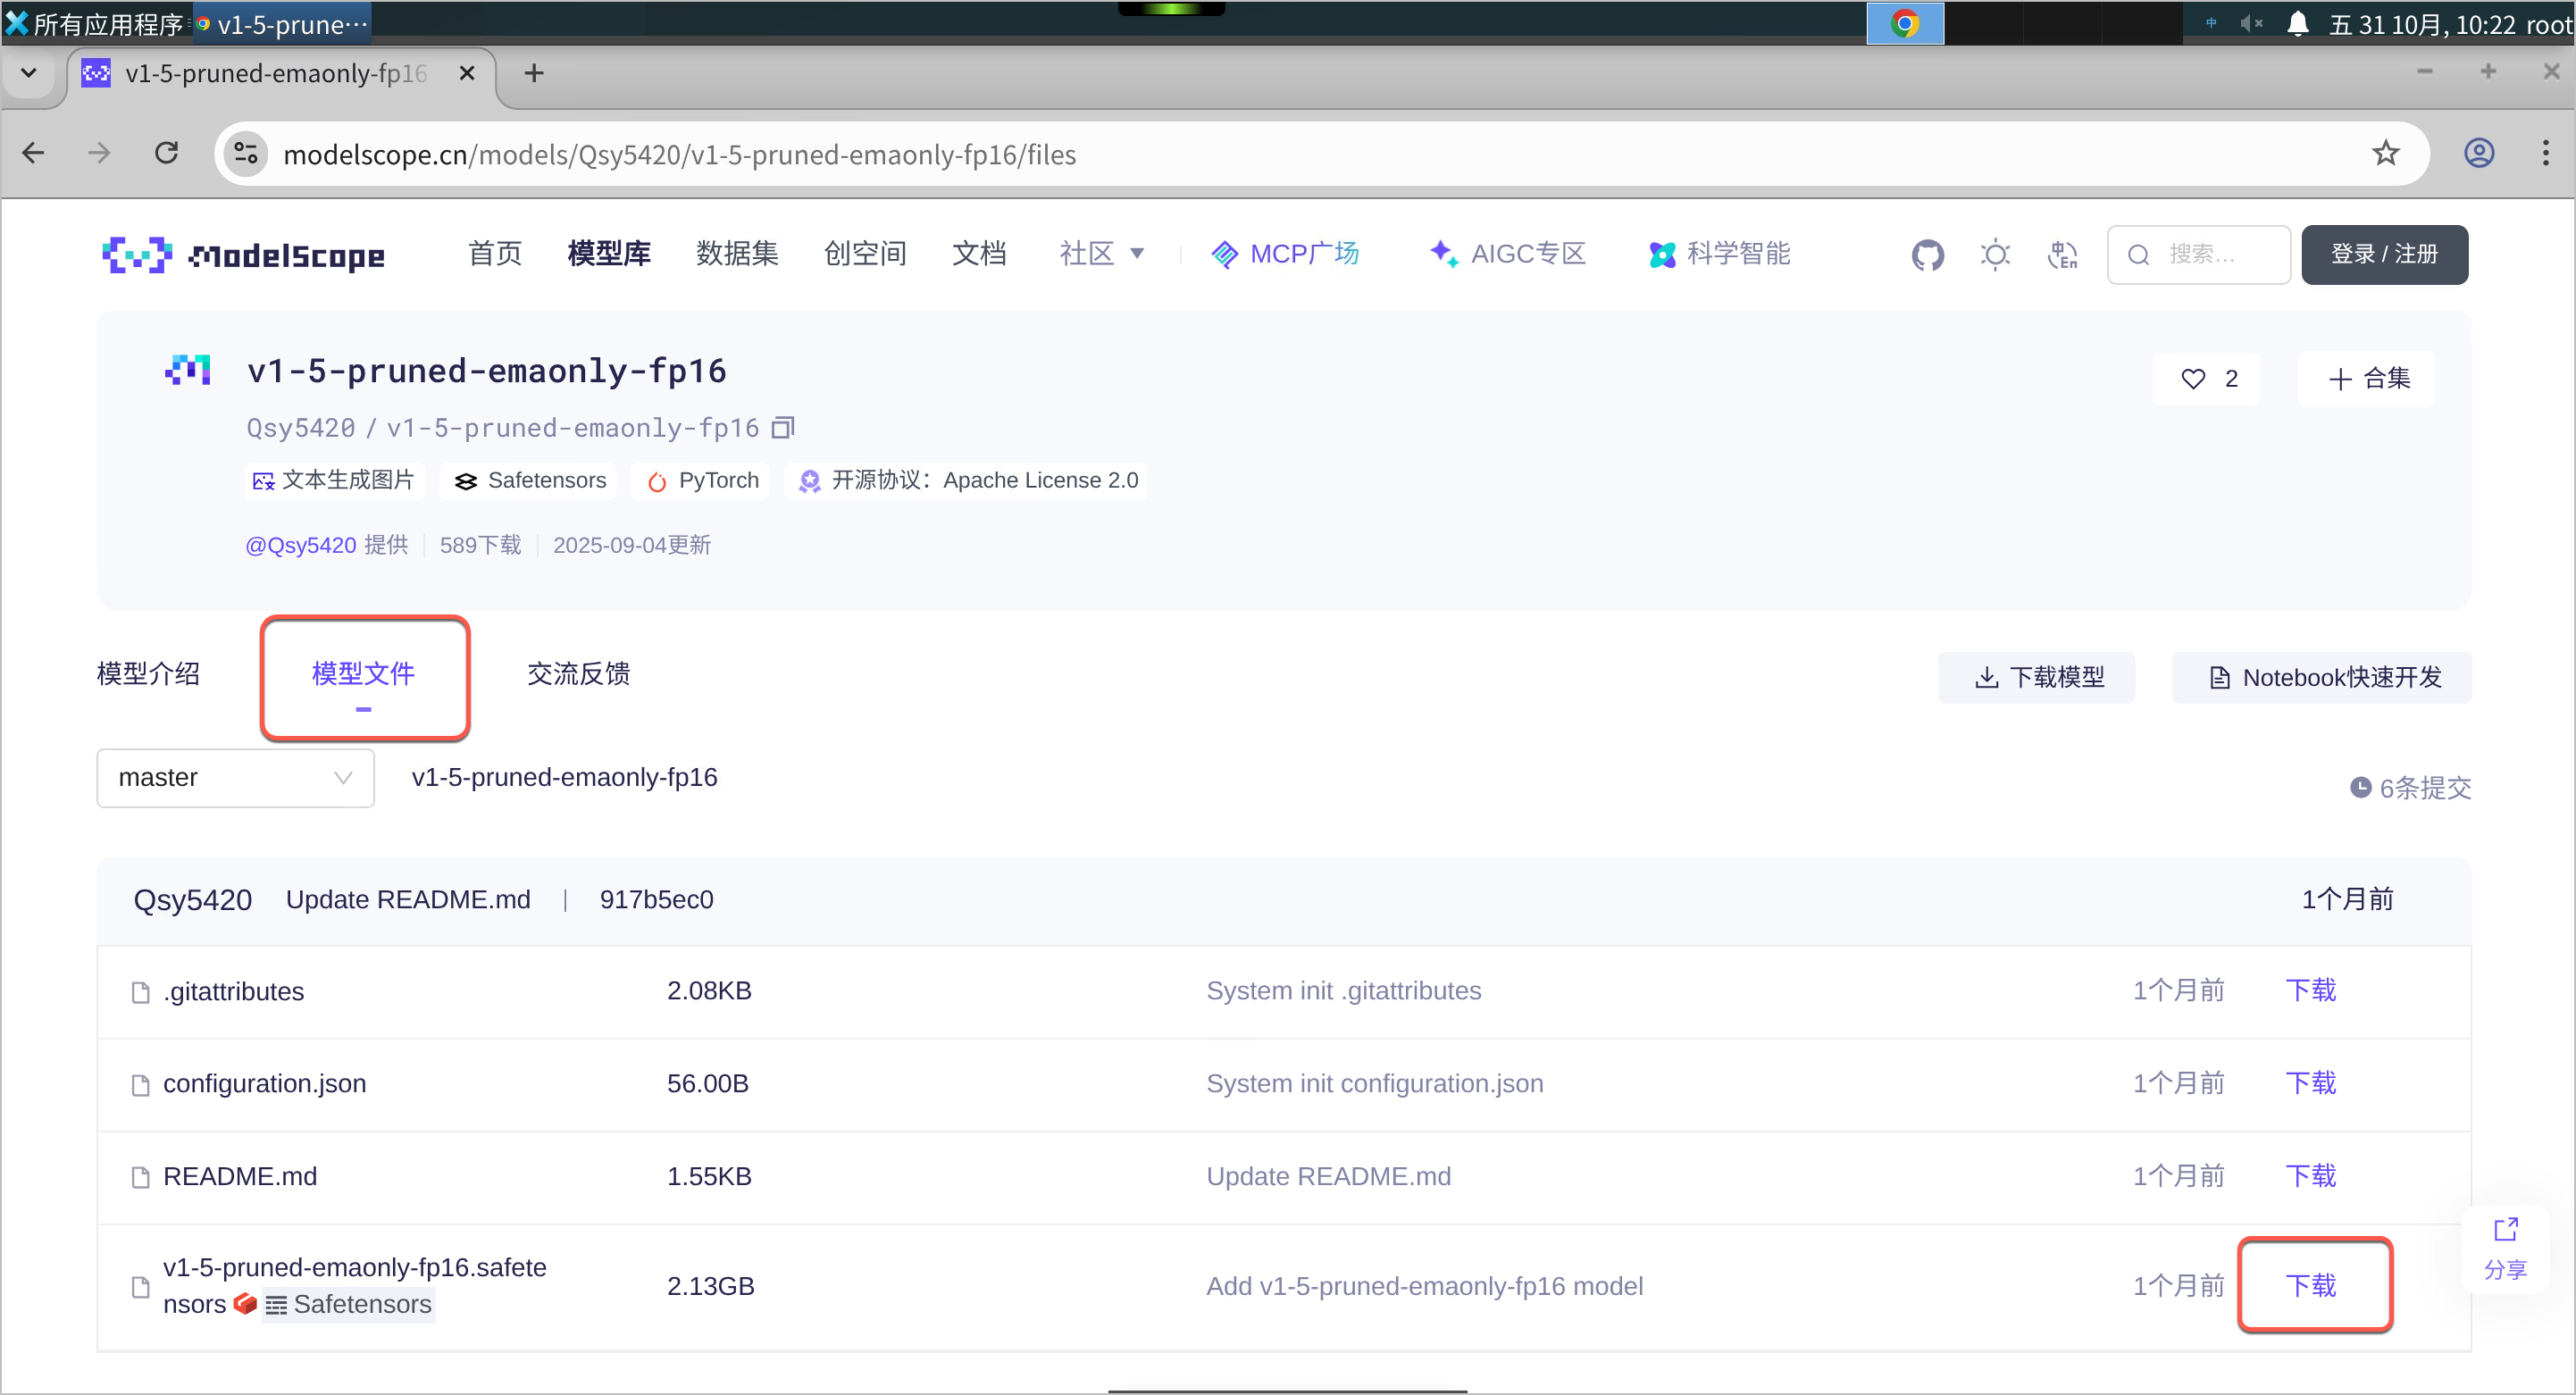Copy the model path with copy icon
Image resolution: width=2576 pixels, height=1395 pixels.
(x=783, y=428)
